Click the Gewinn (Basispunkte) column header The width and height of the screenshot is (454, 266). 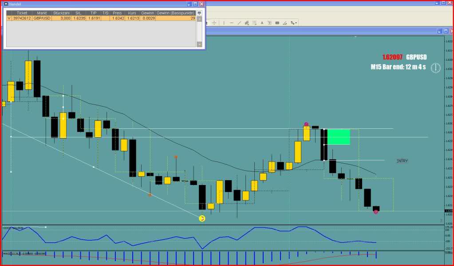tap(176, 13)
